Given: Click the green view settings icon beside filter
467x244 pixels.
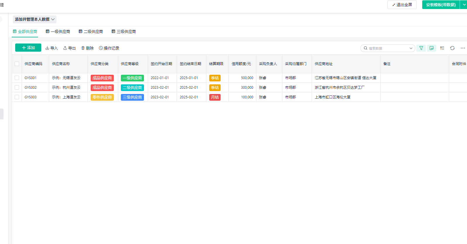Looking at the screenshot, I should (x=432, y=48).
